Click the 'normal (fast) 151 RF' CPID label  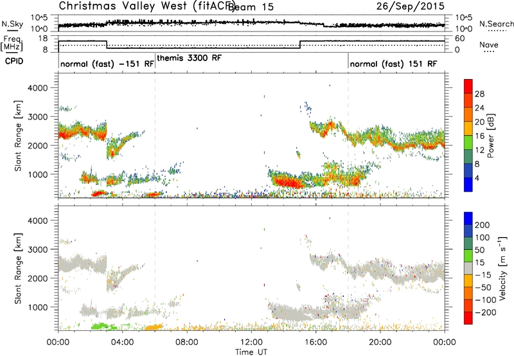393,64
